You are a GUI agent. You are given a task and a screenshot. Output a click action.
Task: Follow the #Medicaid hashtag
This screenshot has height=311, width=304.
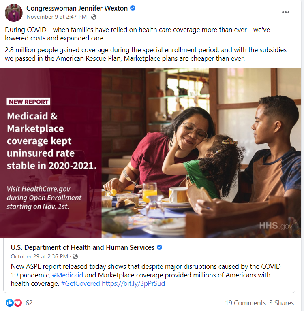click(67, 275)
